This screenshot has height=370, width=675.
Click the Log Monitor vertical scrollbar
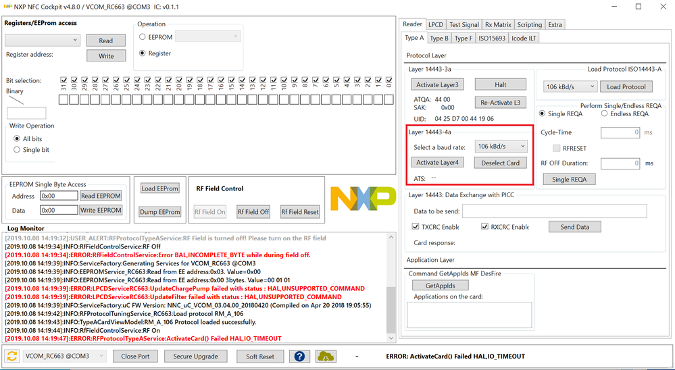(x=391, y=288)
